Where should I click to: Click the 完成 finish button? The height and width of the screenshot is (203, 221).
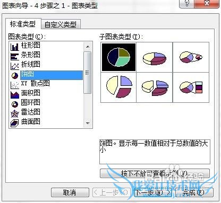point(194,192)
